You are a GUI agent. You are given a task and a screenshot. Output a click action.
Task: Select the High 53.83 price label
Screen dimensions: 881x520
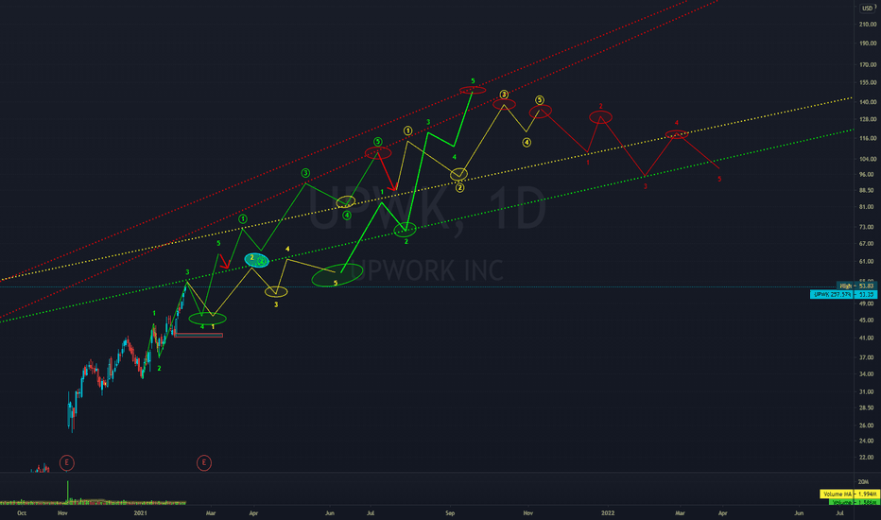(856, 286)
